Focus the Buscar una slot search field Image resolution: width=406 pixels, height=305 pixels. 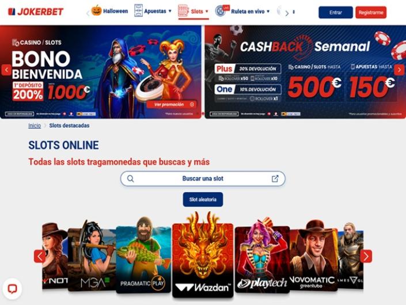coord(203,178)
